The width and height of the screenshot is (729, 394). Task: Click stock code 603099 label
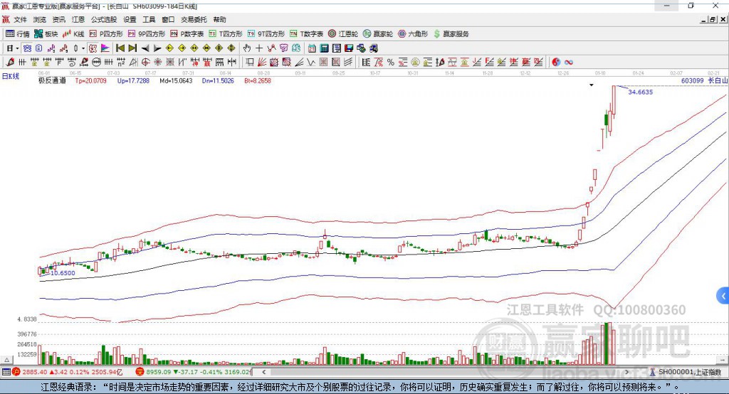692,80
